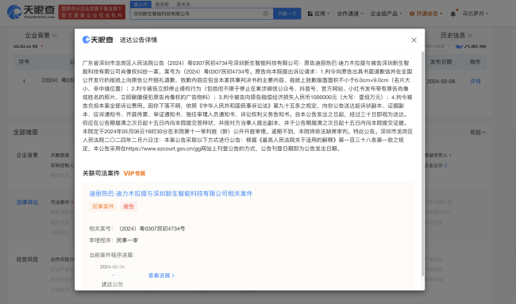Screen dimensions: 516x304
Task: Clear the search box text
Action: (266, 13)
